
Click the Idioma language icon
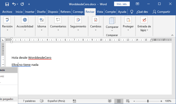pos(41,20)
